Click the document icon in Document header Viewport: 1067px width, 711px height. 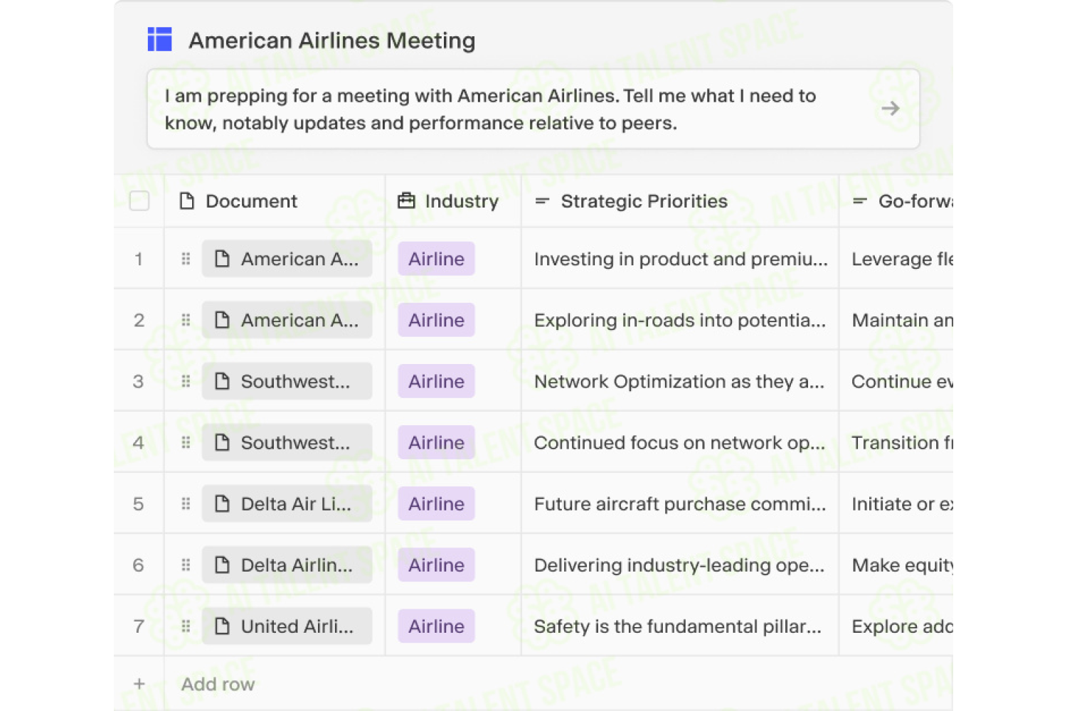[x=187, y=201]
